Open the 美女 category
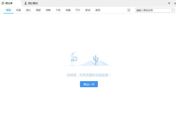 [x=28, y=10]
